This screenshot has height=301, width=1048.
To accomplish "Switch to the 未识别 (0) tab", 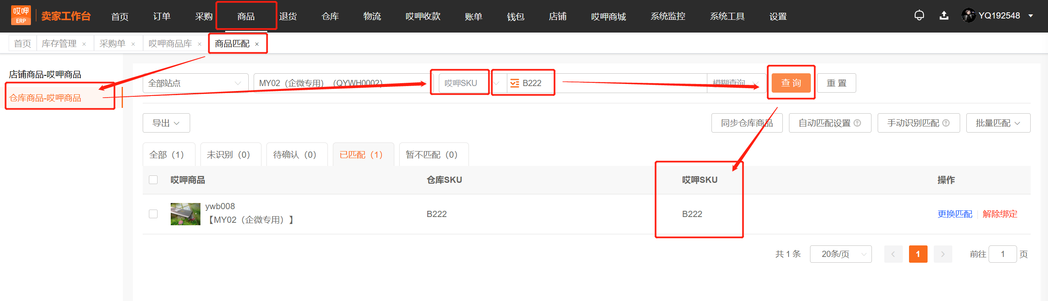I will (x=229, y=154).
